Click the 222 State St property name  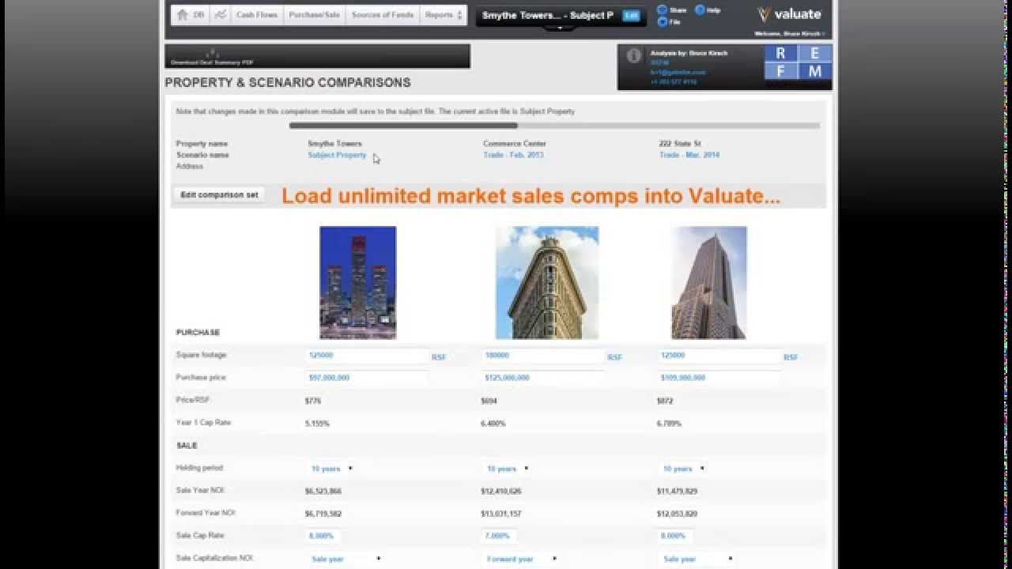(x=680, y=144)
